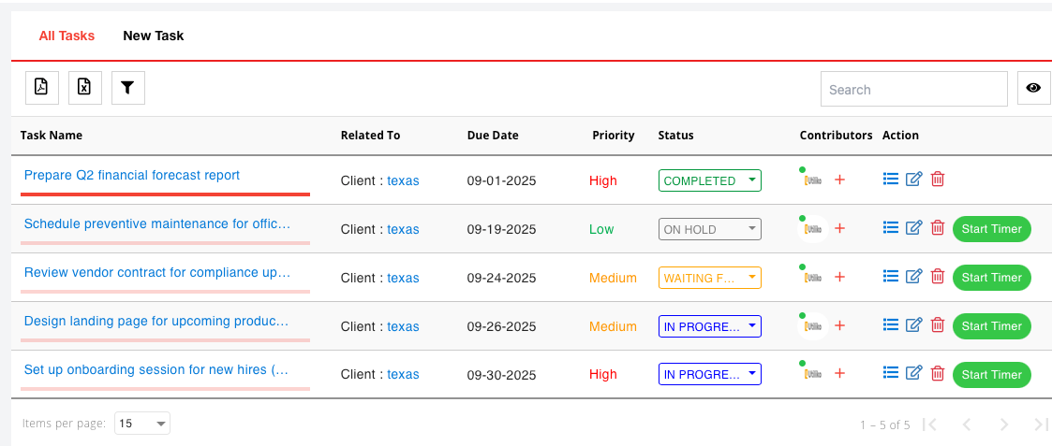Viewport: 1052px width, 446px height.
Task: Open the COMPLETED status dropdown
Action: tap(710, 180)
